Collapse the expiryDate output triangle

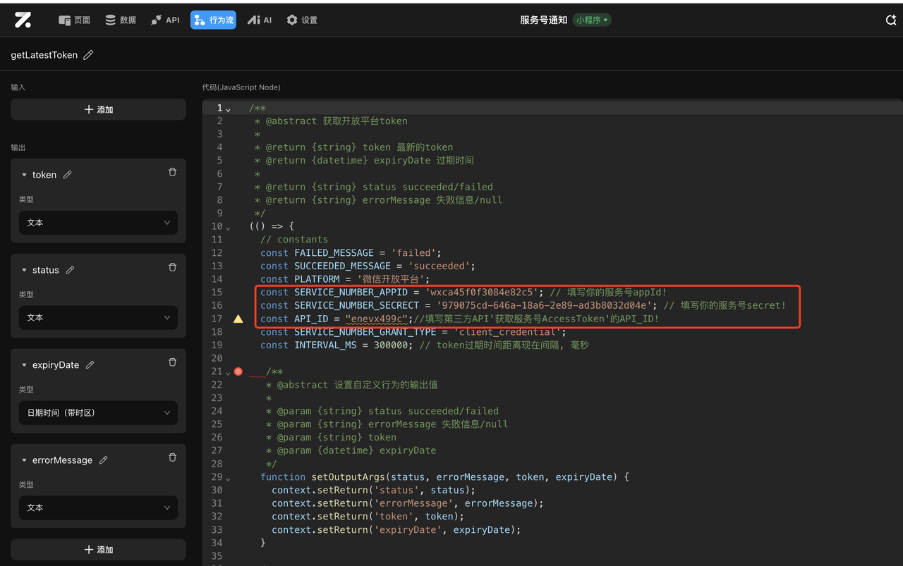[24, 365]
